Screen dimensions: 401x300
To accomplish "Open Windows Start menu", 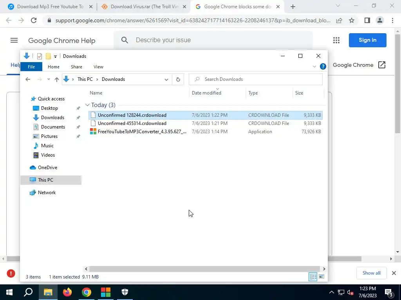I will coord(9,292).
